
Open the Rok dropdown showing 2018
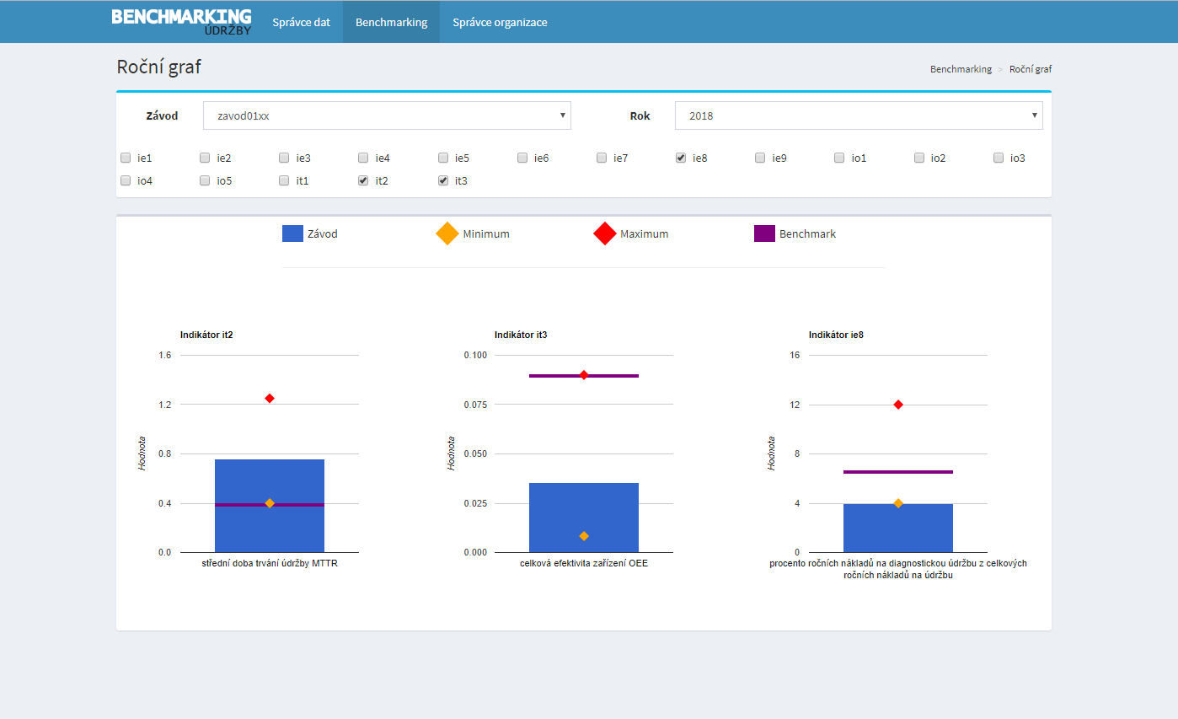859,115
